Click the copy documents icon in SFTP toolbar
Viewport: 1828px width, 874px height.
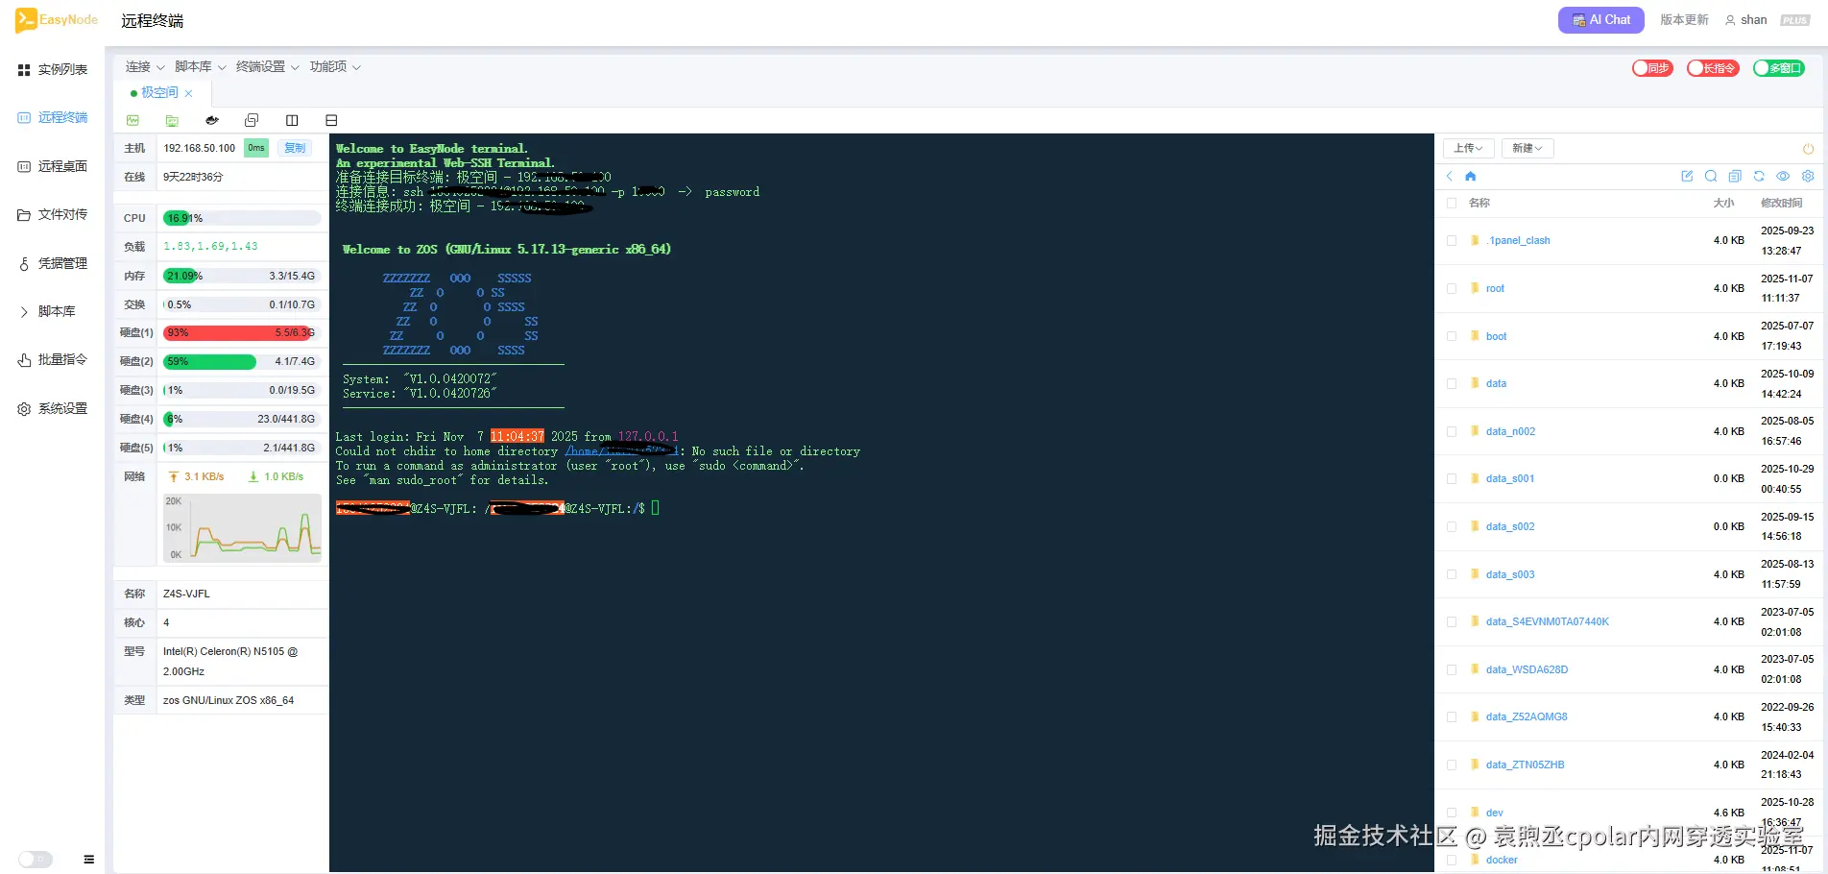1735,176
